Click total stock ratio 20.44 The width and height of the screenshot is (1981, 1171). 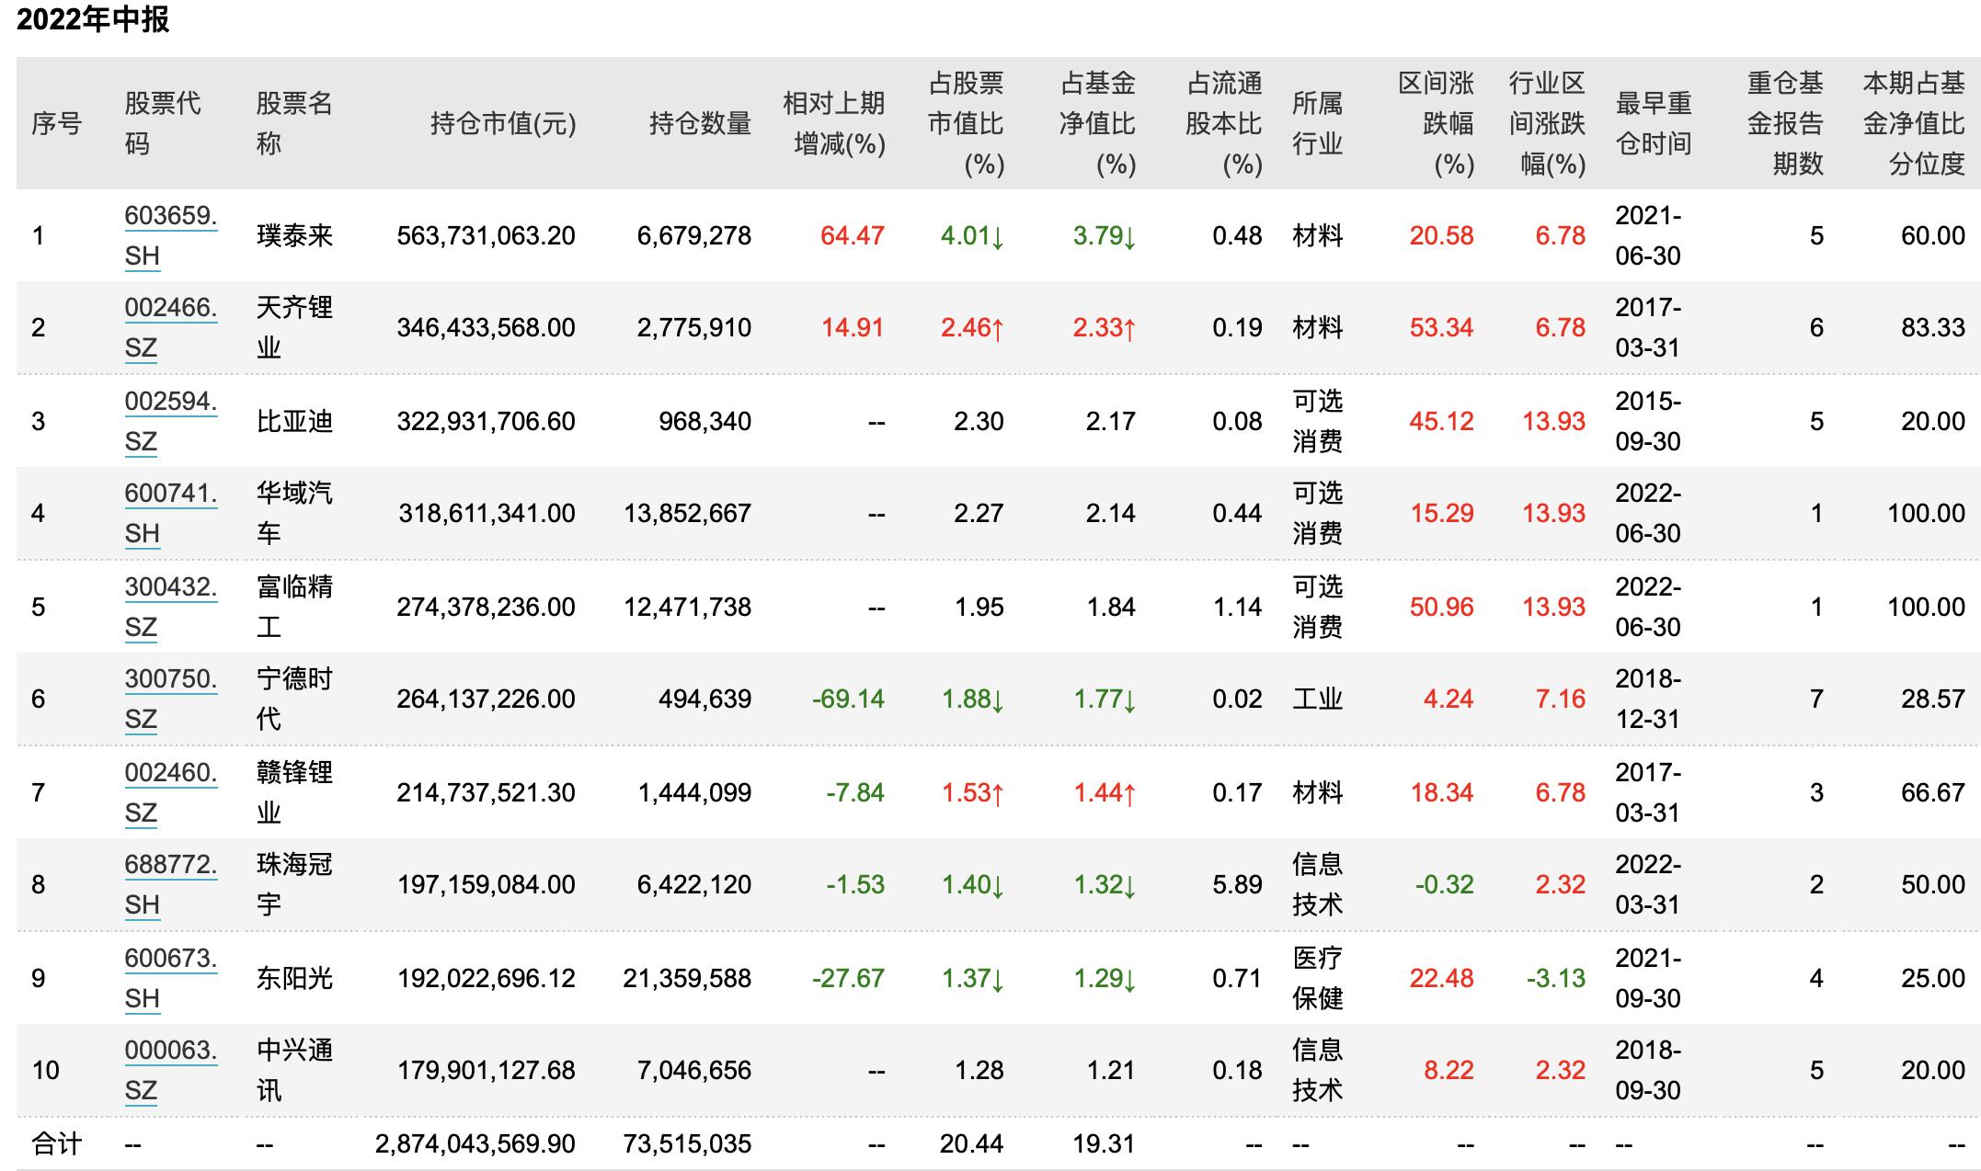[x=972, y=1144]
